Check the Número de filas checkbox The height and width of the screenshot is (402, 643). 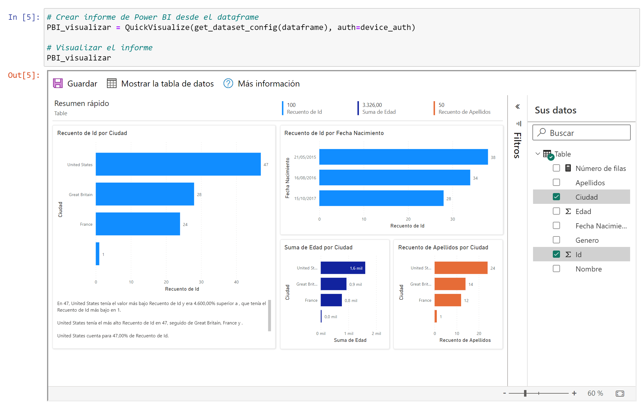pos(556,168)
